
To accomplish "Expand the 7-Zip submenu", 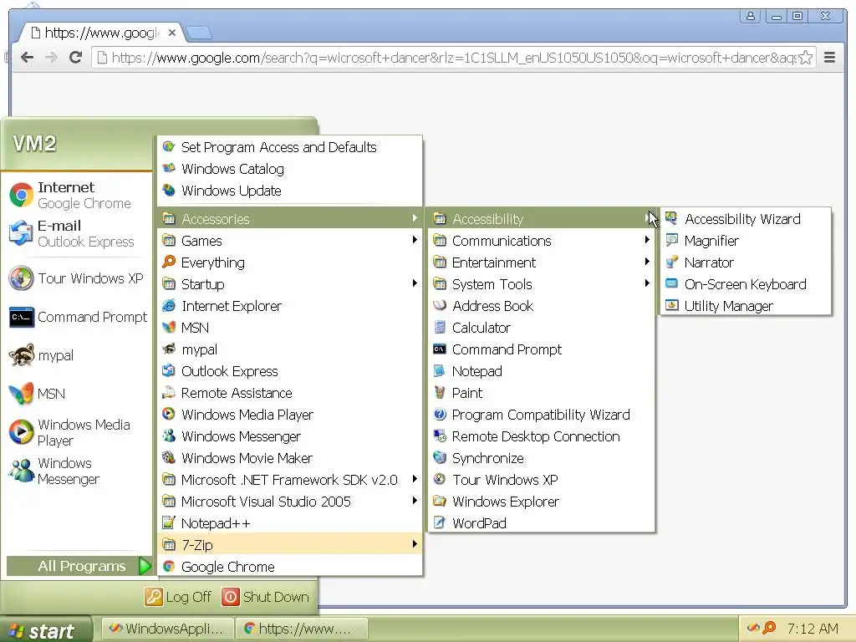I will [290, 544].
